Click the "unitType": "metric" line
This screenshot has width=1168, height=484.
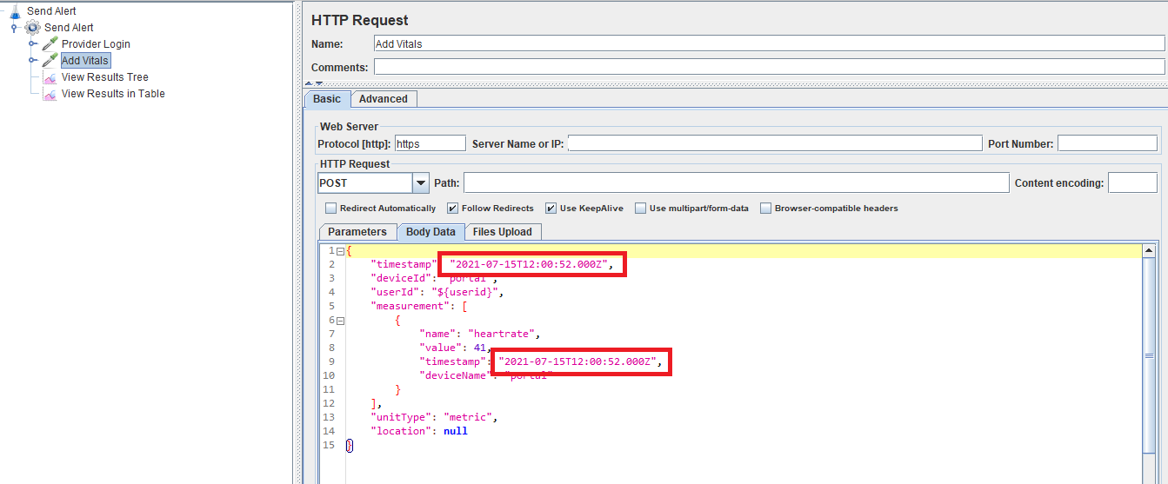point(434,417)
